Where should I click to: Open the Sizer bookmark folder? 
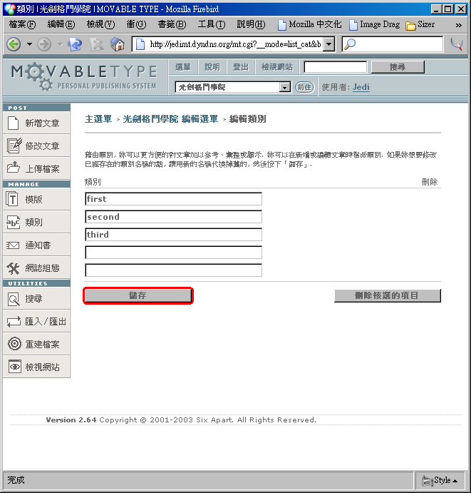420,24
